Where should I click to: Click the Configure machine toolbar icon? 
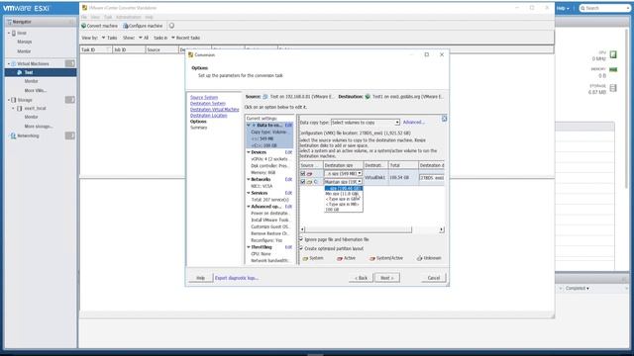click(x=126, y=26)
